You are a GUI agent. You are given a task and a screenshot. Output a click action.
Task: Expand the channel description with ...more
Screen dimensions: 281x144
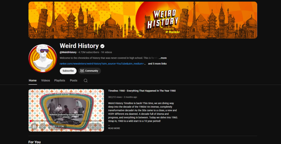click(x=162, y=58)
